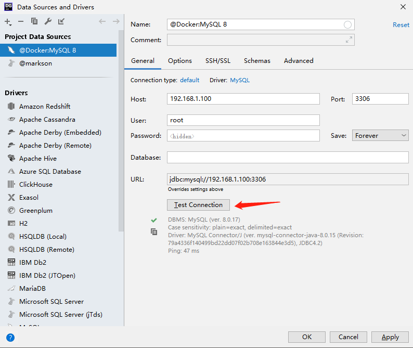Image resolution: width=413 pixels, height=348 pixels.
Task: Click the copy icon beside connection results
Action: (x=154, y=231)
